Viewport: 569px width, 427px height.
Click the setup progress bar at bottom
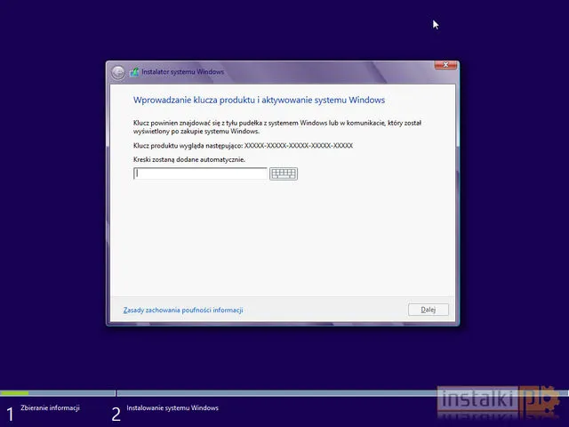coord(284,393)
